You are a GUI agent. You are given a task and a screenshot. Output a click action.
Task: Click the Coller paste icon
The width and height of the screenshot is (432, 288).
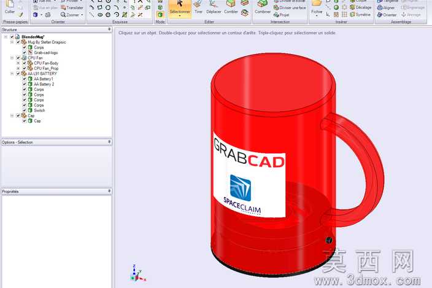click(x=10, y=4)
